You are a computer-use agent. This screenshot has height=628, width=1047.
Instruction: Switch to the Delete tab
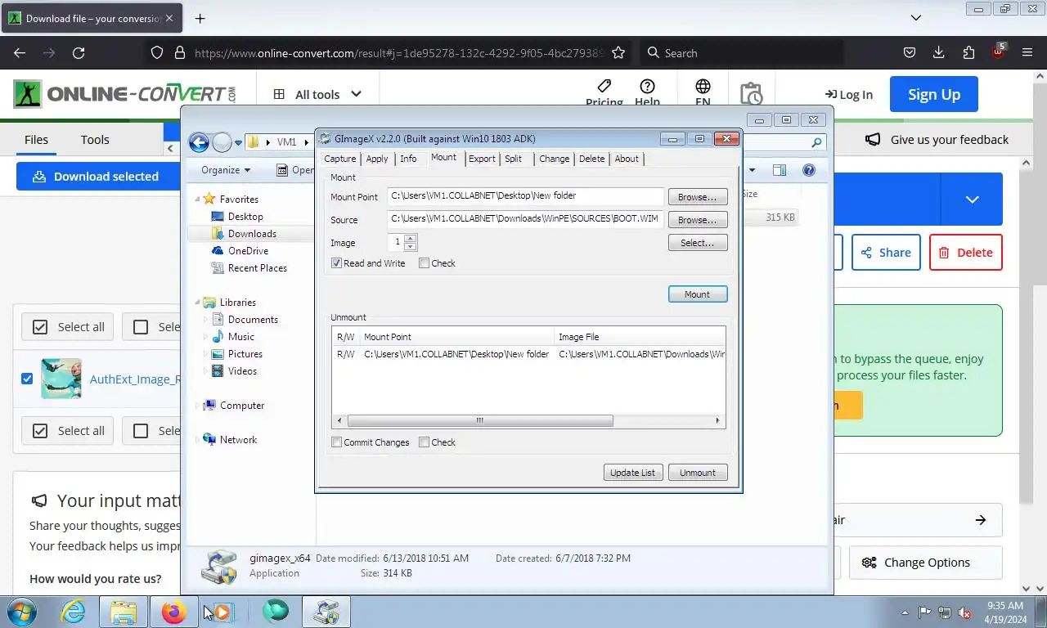click(x=591, y=159)
